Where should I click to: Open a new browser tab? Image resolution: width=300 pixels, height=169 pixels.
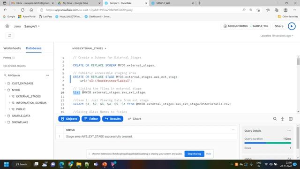click(200, 3)
